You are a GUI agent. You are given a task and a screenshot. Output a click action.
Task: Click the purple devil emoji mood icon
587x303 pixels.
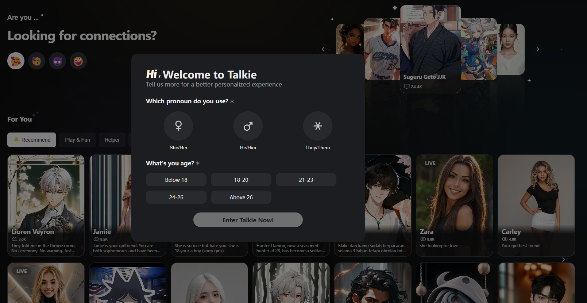[57, 61]
